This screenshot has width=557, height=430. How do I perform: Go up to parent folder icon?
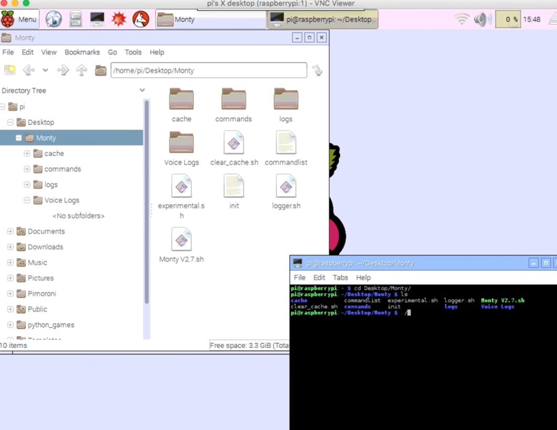(81, 70)
